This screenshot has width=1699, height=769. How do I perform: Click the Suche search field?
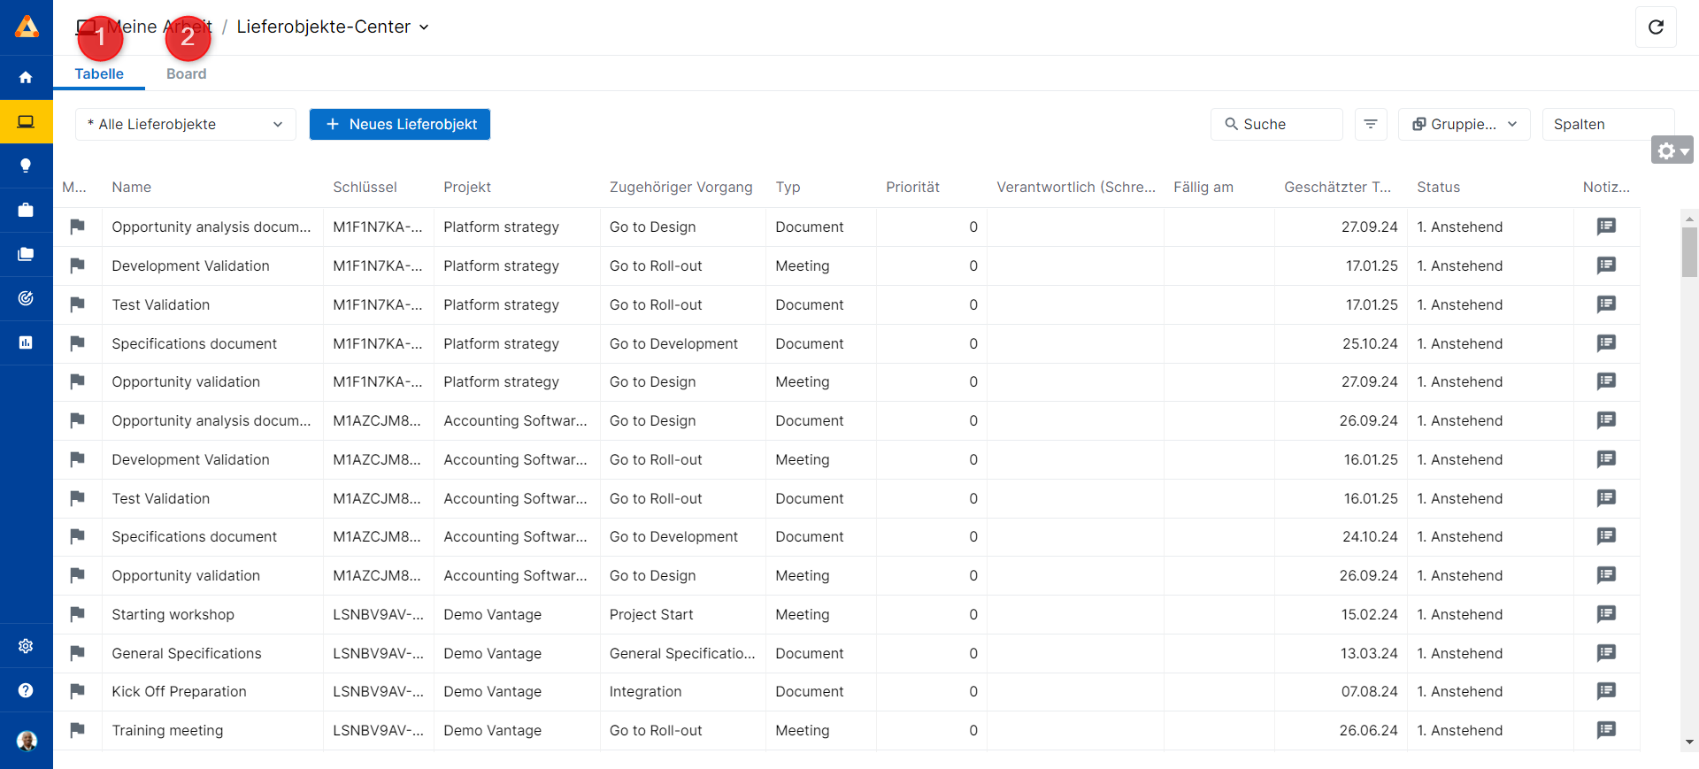[1276, 125]
